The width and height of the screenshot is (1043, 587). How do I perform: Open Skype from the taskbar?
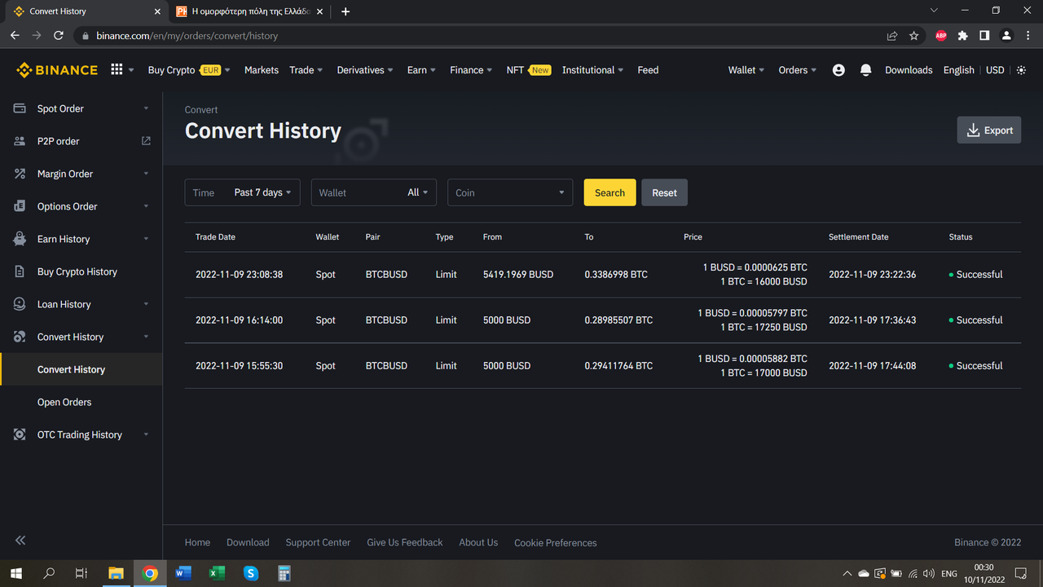click(x=251, y=573)
